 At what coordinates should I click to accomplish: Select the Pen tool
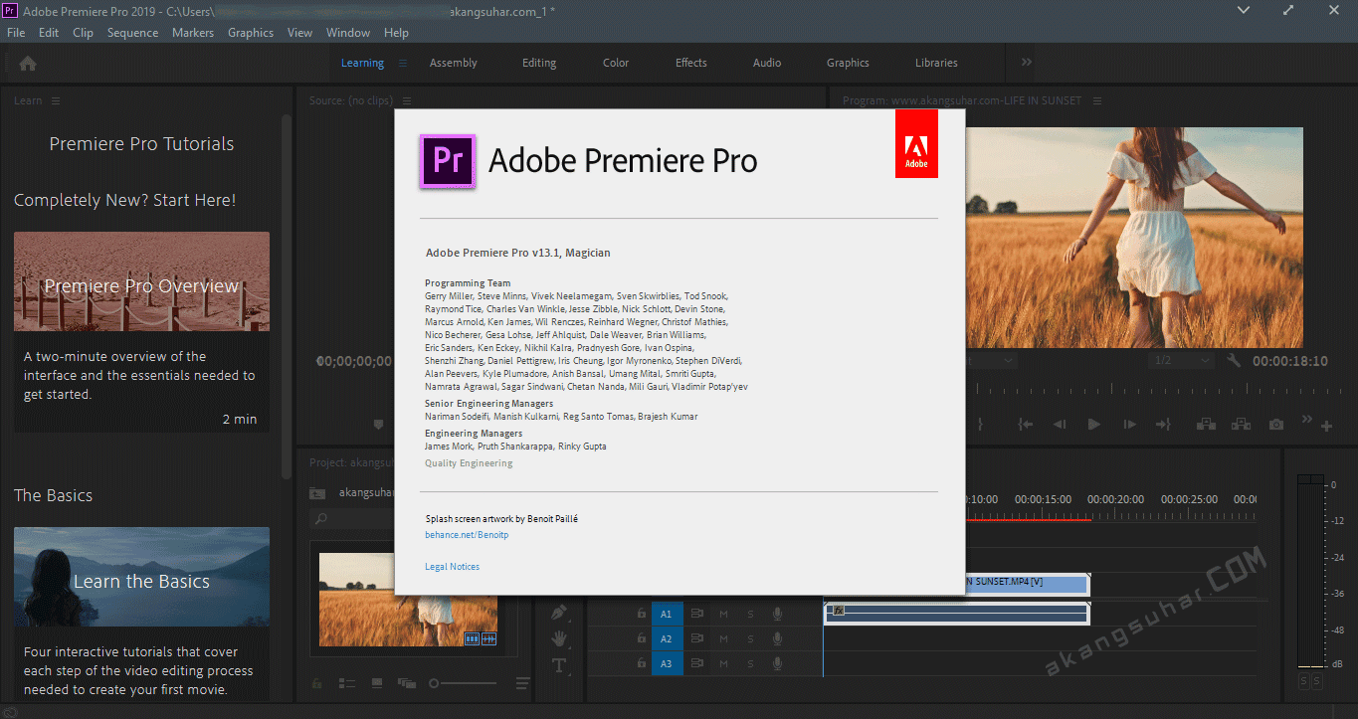[559, 613]
